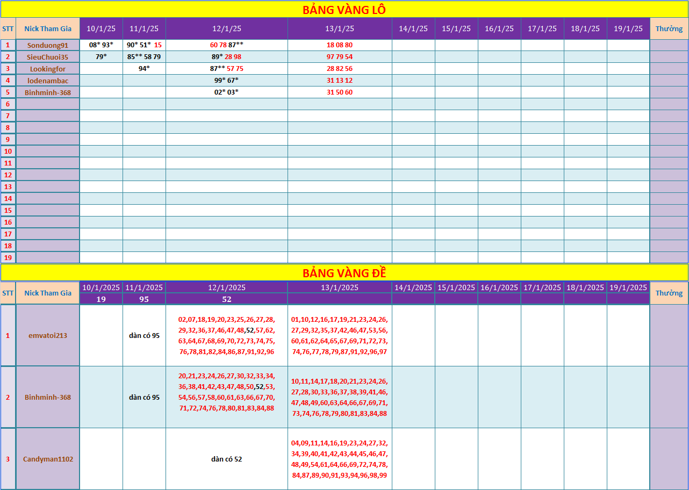Select the emvatoi213 nickname cell
689x490 pixels.
click(x=48, y=336)
